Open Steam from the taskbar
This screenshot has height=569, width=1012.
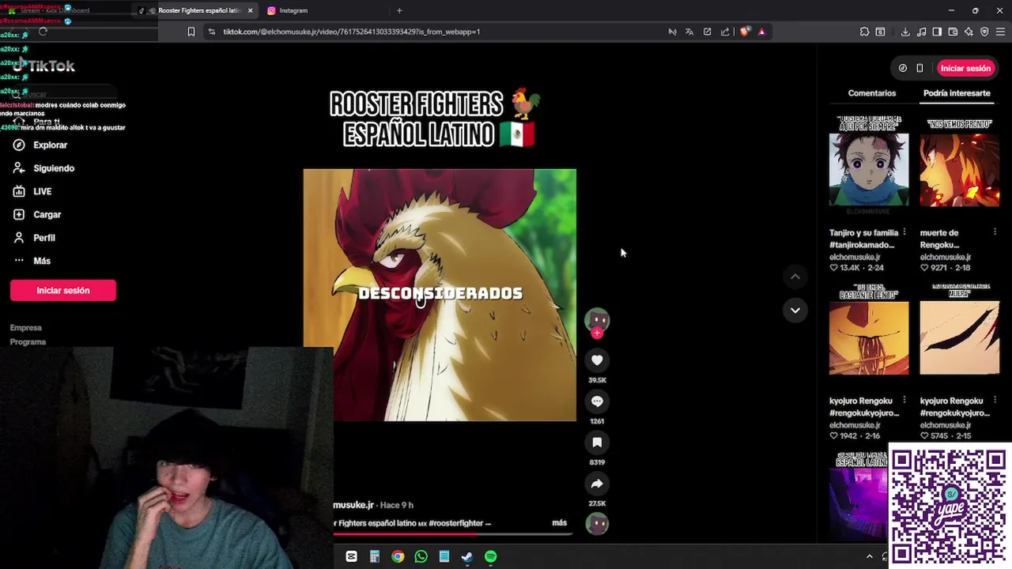(x=467, y=557)
